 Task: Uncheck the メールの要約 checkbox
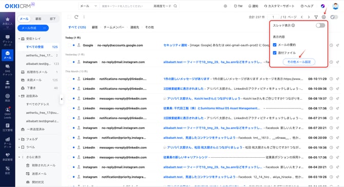[275, 45]
